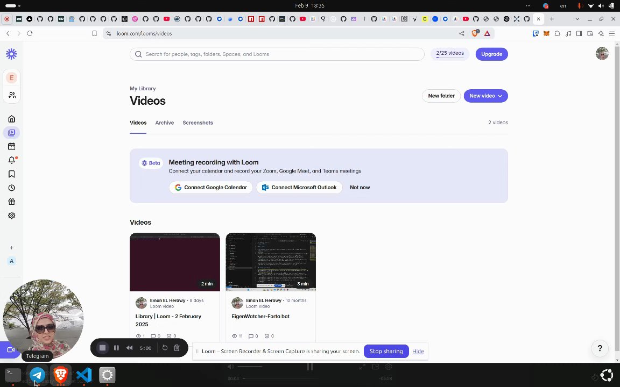This screenshot has height=387, width=620.
Task: Delete the recording with trash icon
Action: (x=177, y=348)
